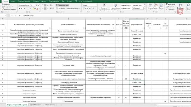This screenshot has width=191, height=107.
Task: Toggle underline Ч formatting
Action: 24,9
